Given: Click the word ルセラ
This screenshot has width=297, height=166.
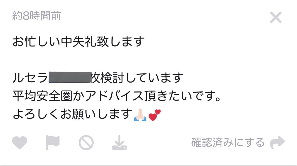Looking at the screenshot, I should (x=30, y=78).
